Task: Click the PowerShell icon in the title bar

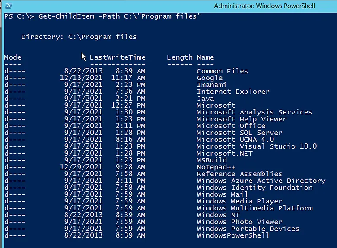Action: click(x=9, y=6)
